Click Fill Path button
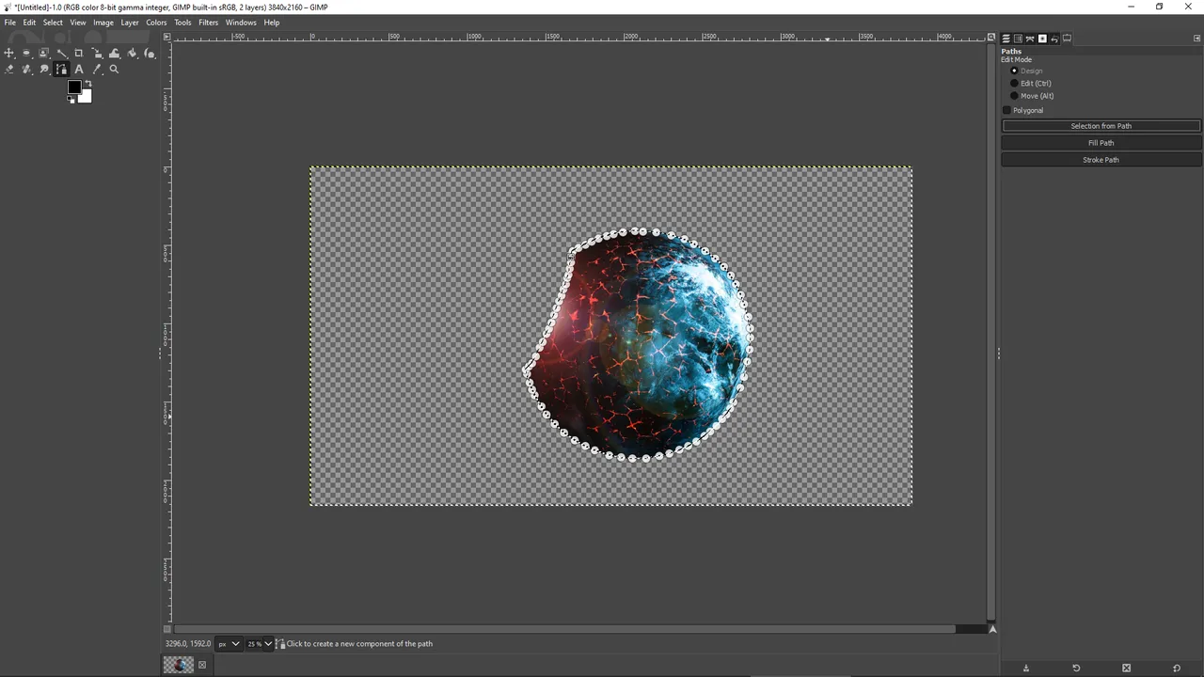The image size is (1204, 677). [1101, 143]
